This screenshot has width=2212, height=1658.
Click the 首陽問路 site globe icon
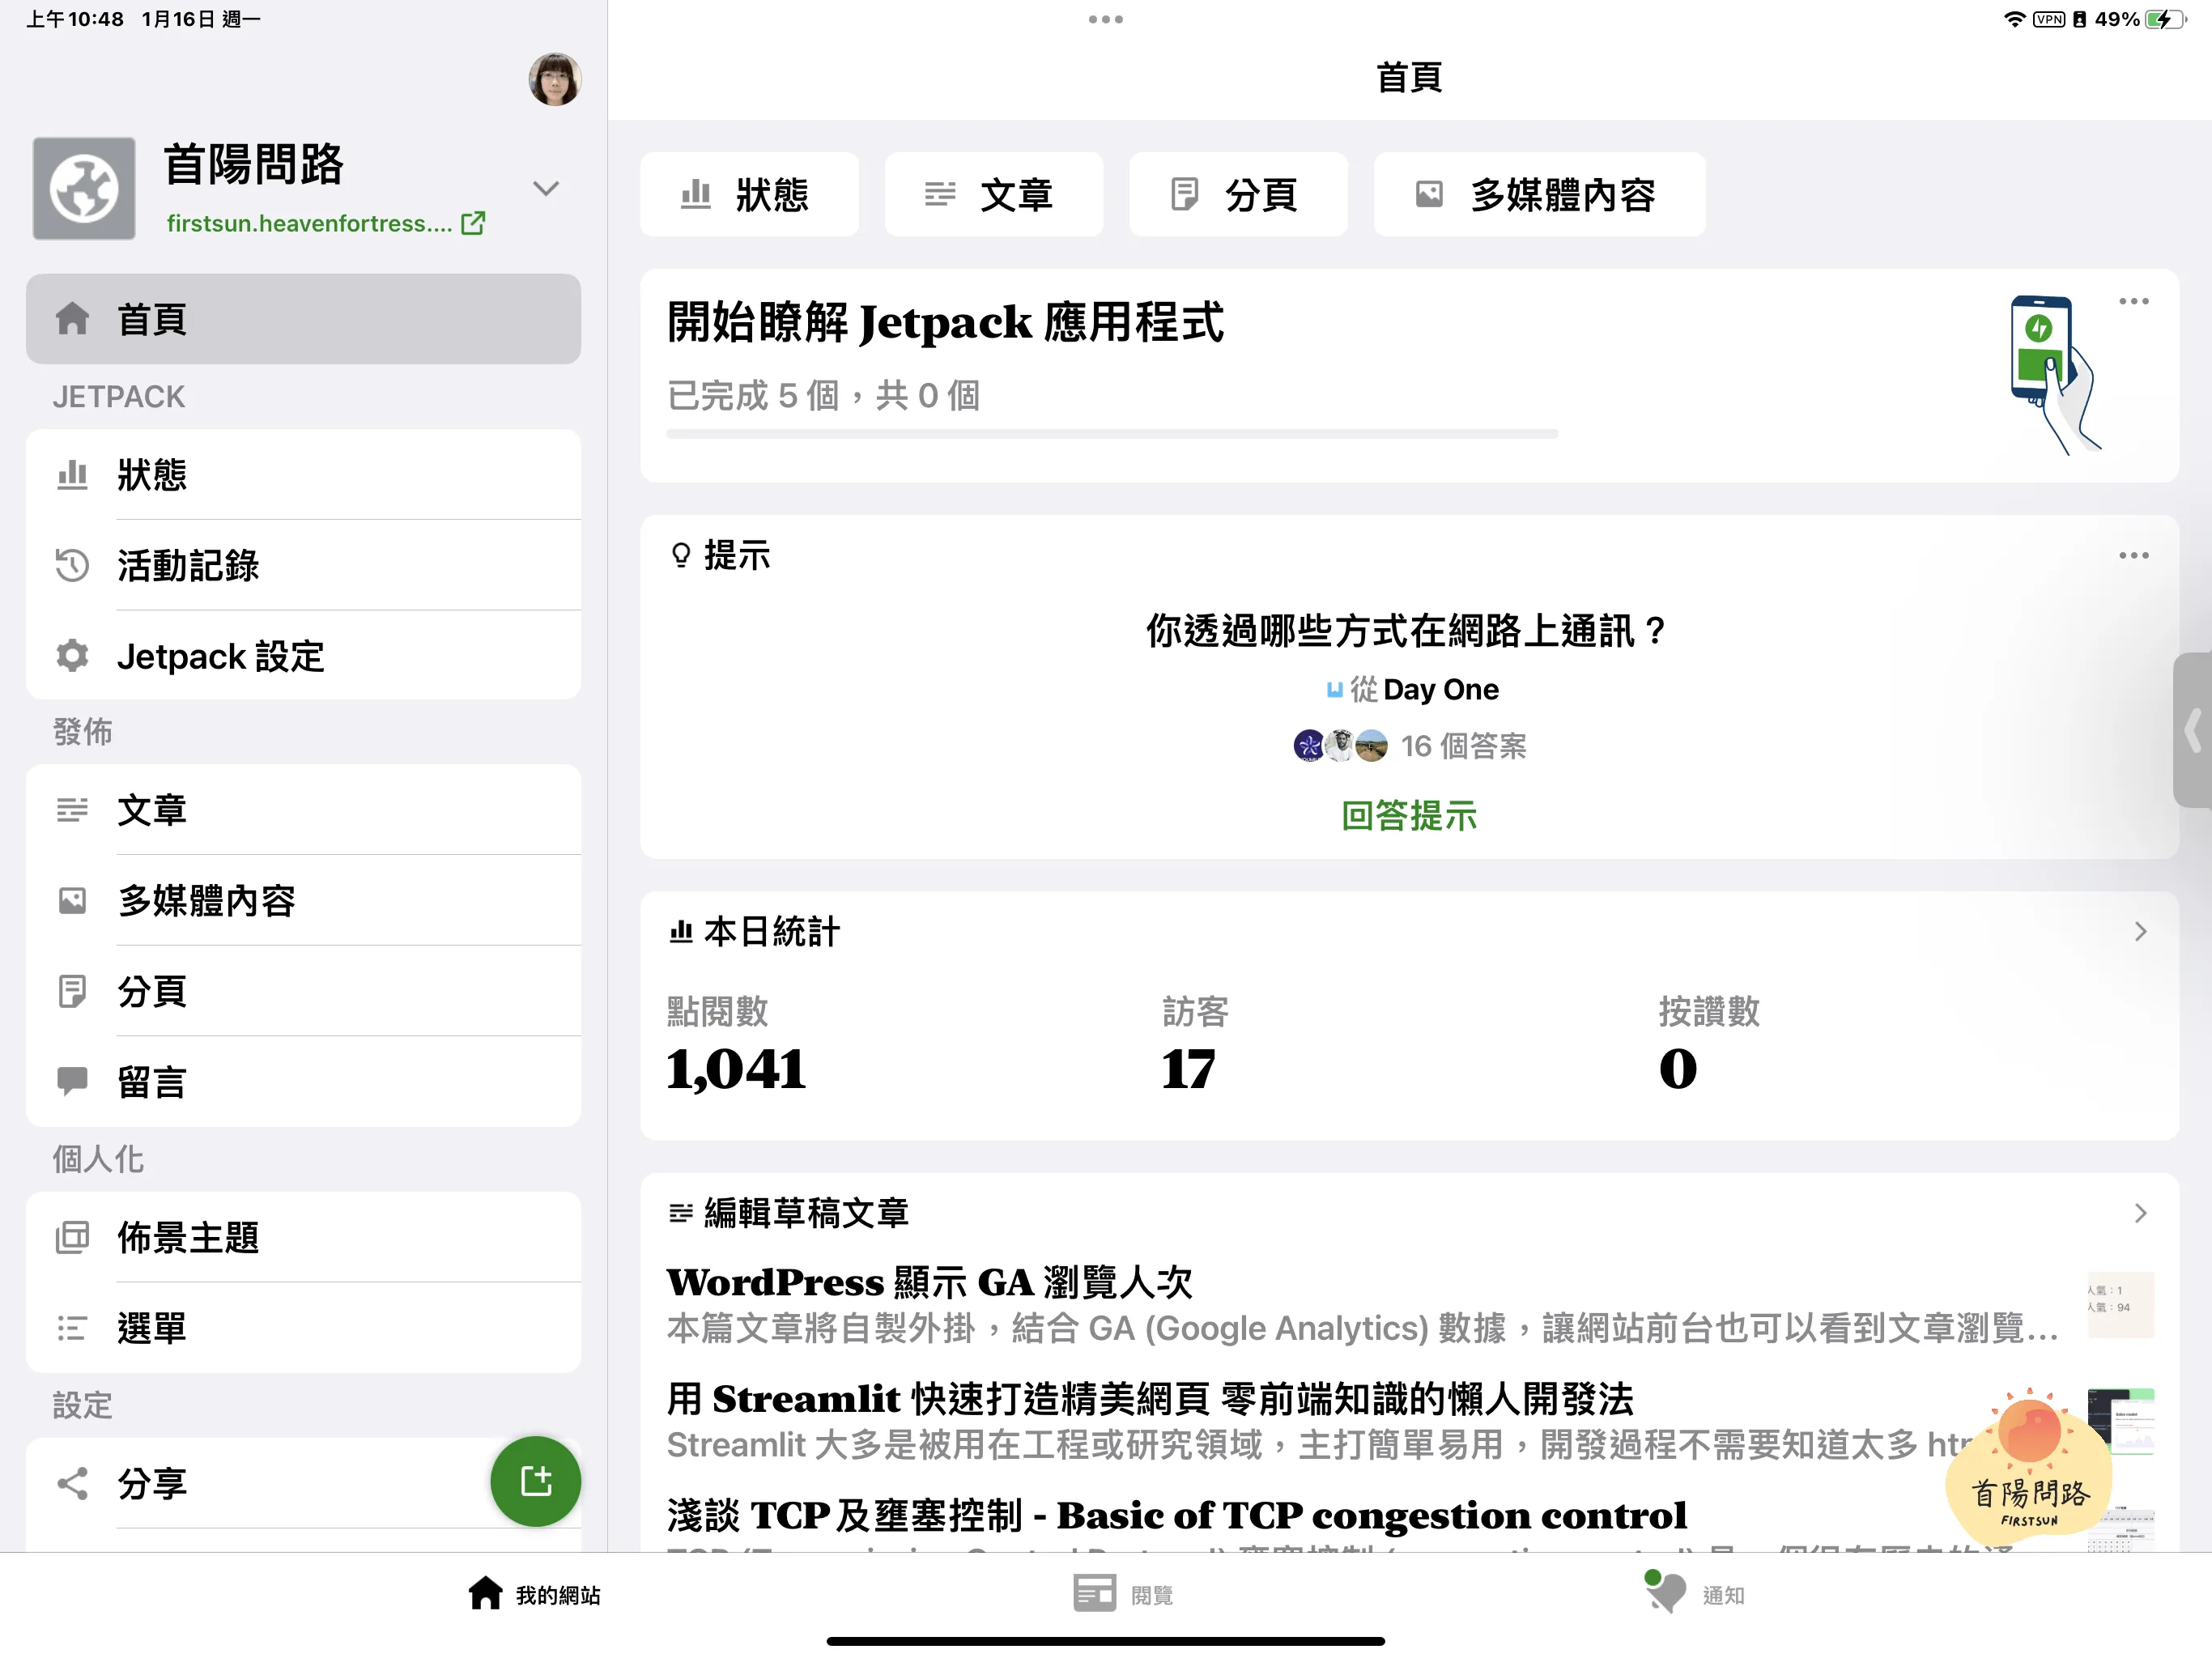[x=84, y=188]
